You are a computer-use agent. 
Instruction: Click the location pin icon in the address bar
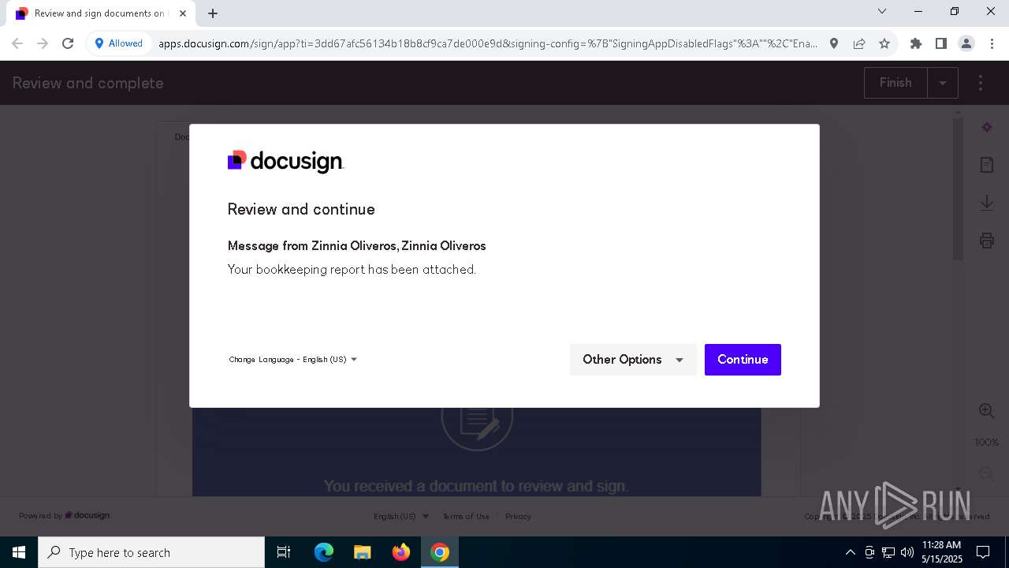(834, 43)
